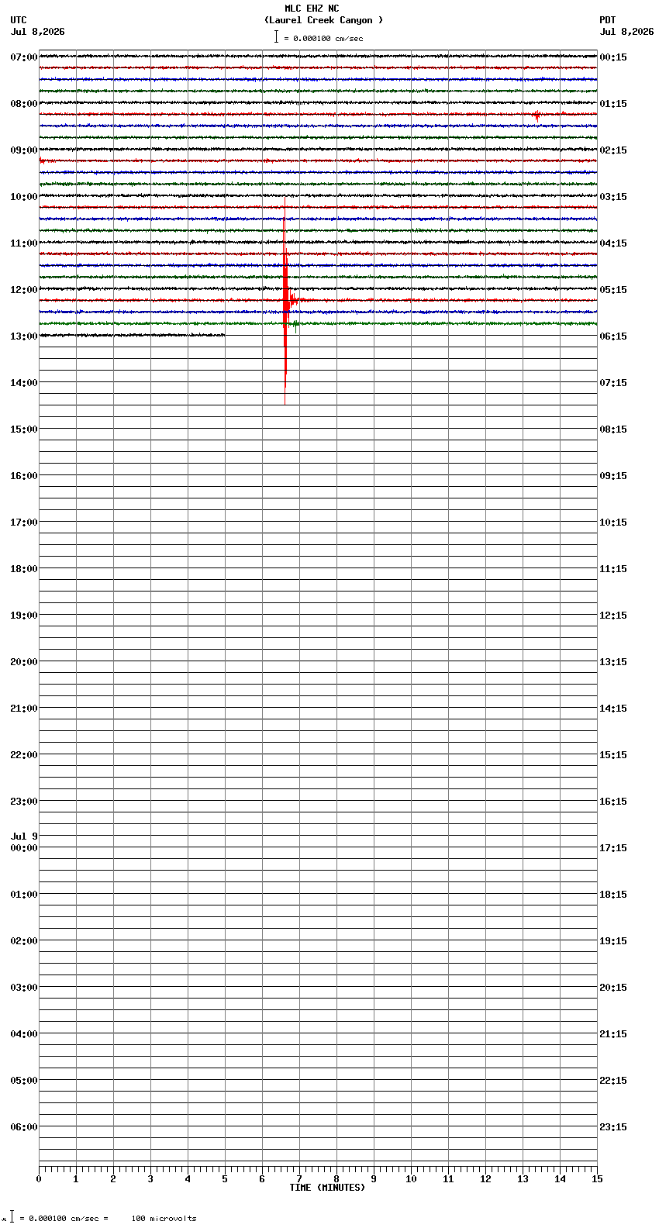The height and width of the screenshot is (1228, 659).
Task: Click the '10:15' PDT row label
Action: click(x=613, y=522)
